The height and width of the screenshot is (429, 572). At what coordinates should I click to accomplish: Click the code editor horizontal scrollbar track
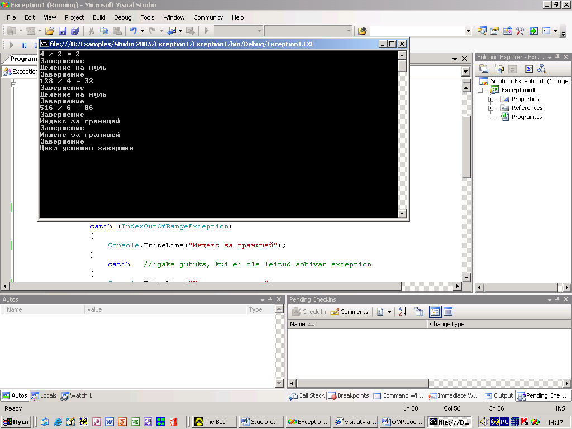(x=427, y=287)
